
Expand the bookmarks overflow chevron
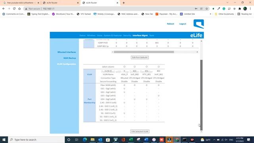click(x=210, y=14)
